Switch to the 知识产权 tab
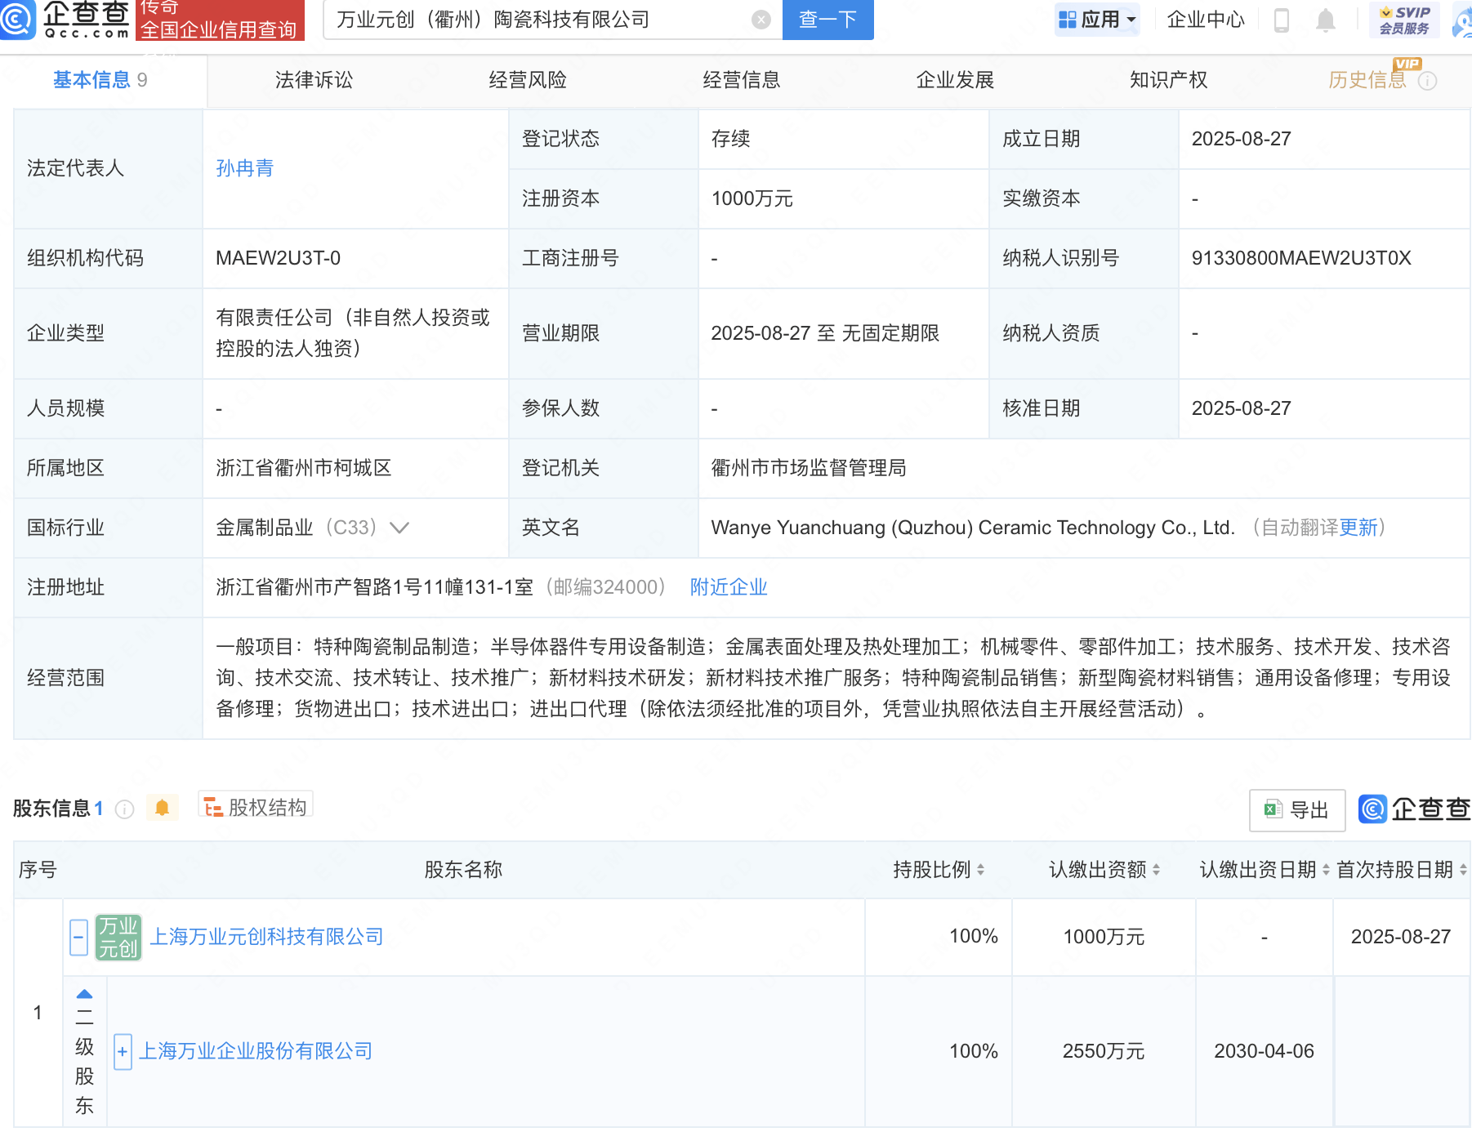 pos(1169,80)
